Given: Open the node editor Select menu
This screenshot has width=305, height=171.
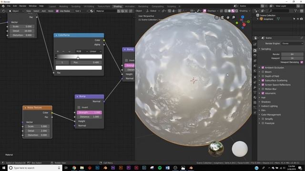Looking at the screenshot, I should 36,11.
